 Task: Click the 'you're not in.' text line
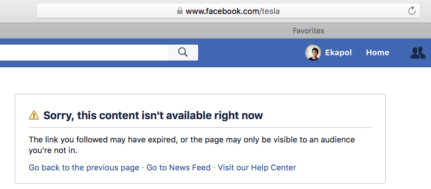pos(53,150)
